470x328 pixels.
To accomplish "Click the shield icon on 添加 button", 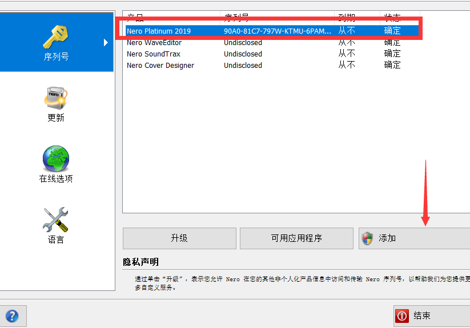I will coord(367,238).
